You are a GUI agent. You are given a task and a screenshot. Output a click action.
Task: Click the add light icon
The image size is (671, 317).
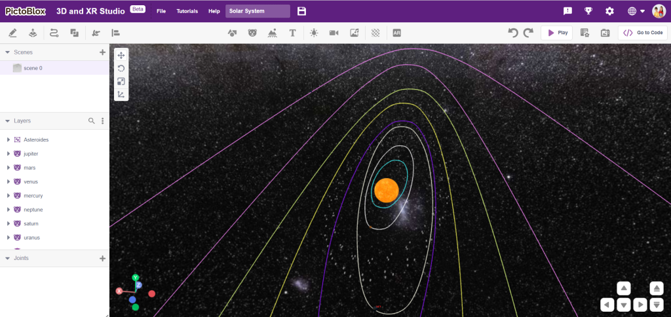click(x=314, y=33)
